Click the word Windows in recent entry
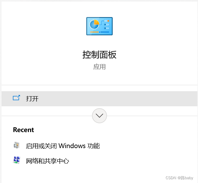Image resolution: width=198 pixels, height=183 pixels. [72, 146]
